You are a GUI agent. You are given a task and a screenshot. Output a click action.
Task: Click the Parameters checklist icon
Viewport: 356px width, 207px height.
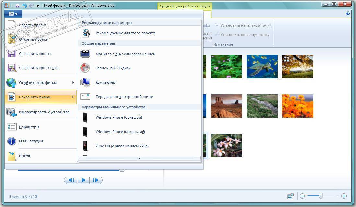[11, 127]
